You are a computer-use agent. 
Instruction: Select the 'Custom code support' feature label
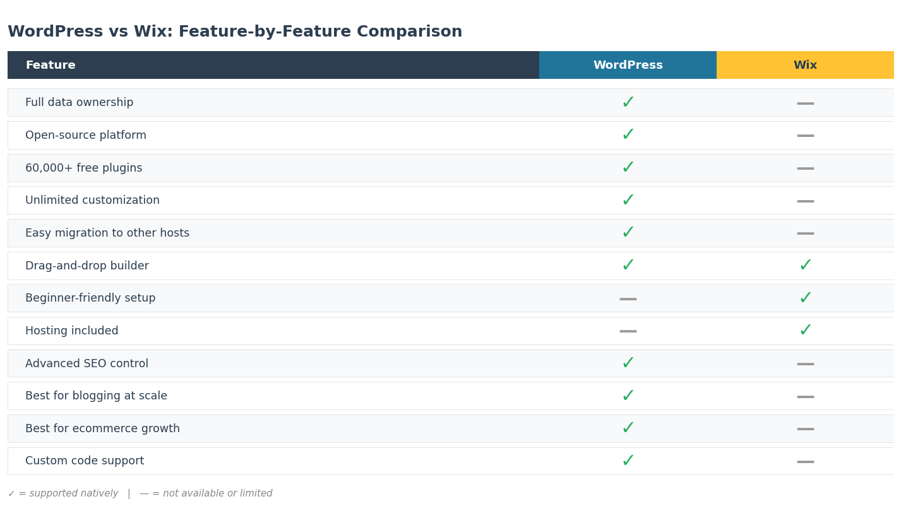85,461
